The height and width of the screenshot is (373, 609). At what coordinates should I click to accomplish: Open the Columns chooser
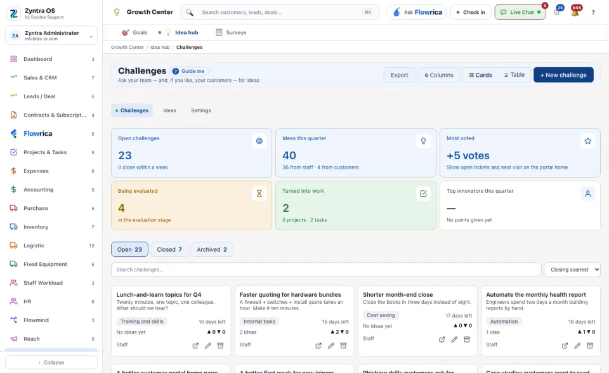point(439,75)
